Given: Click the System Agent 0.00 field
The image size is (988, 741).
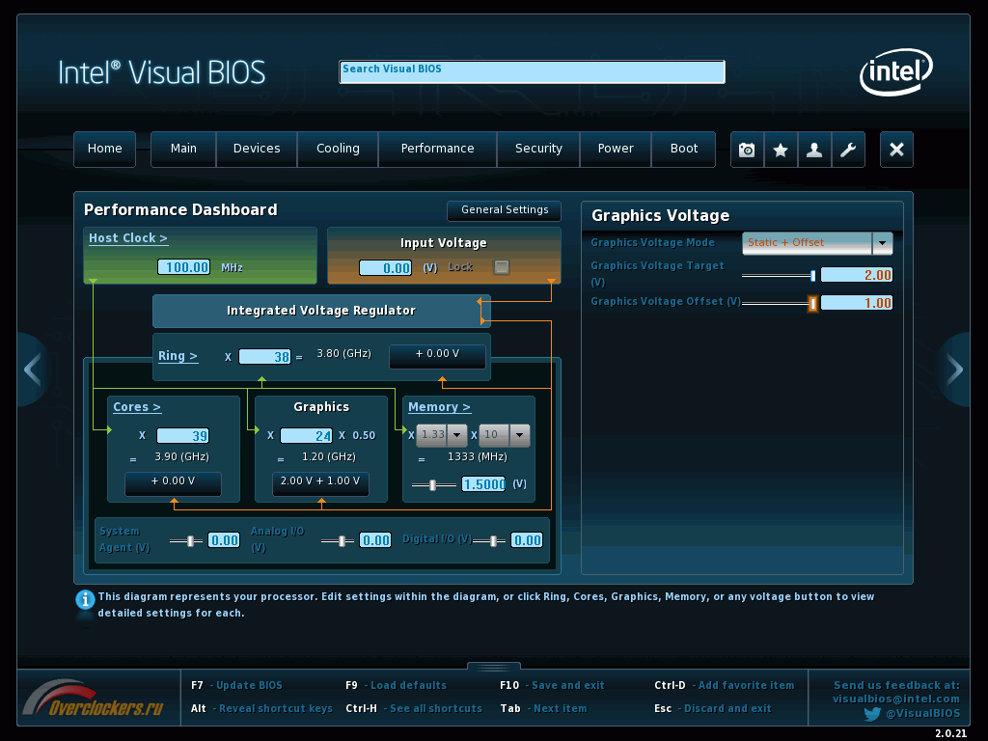Looking at the screenshot, I should click(x=224, y=540).
